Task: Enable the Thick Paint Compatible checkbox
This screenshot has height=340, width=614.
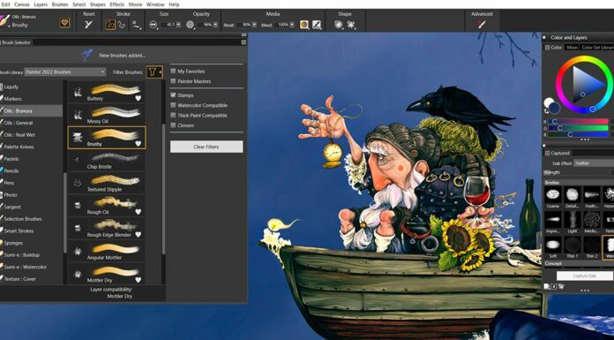Action: coord(173,116)
